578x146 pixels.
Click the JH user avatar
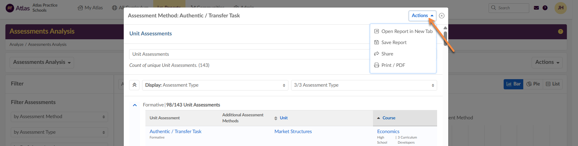560,8
